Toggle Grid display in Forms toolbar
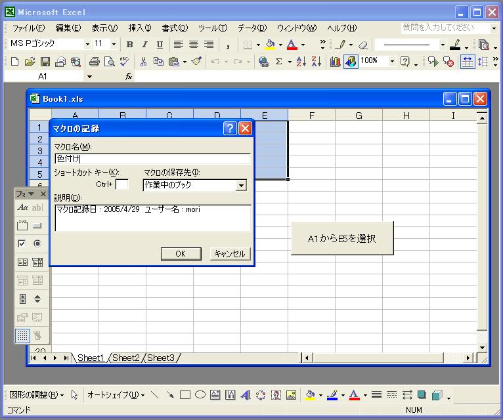 [x=22, y=336]
